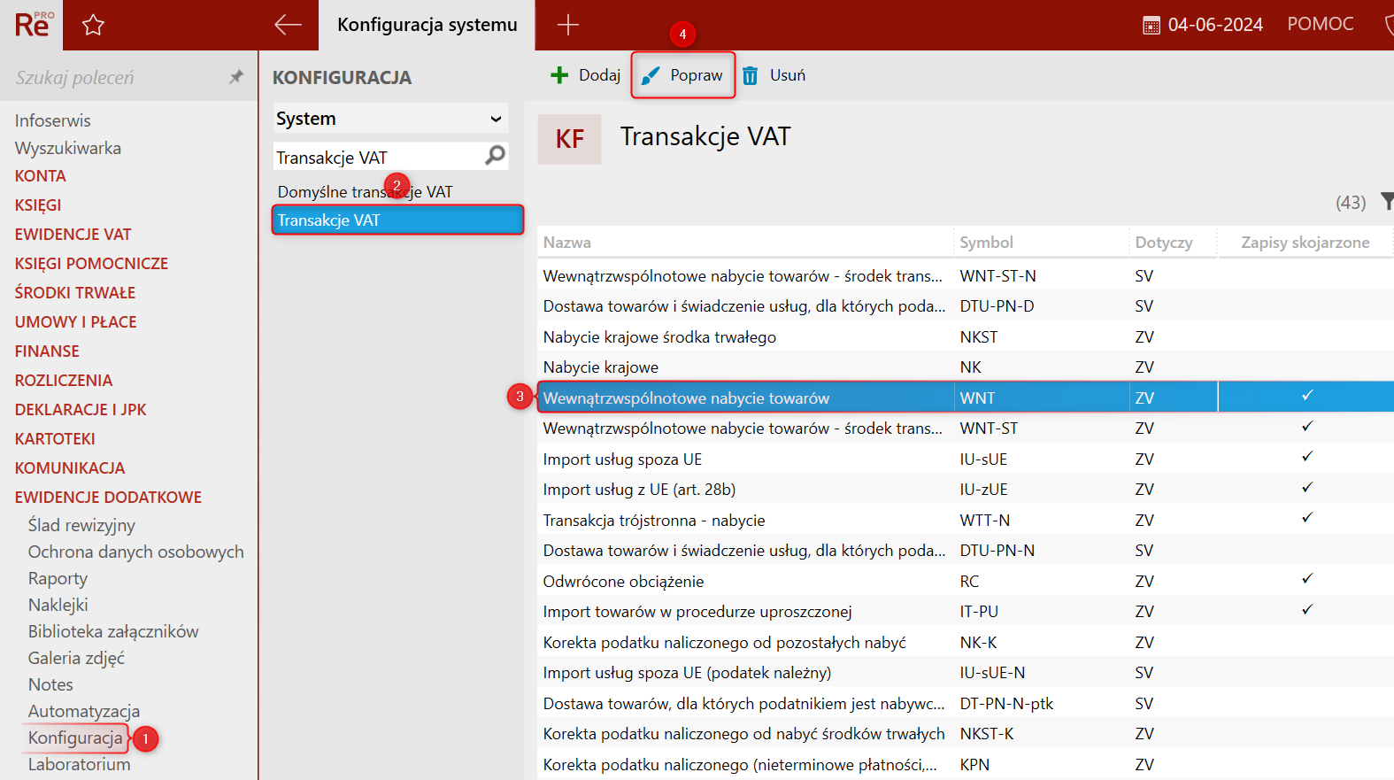1394x780 pixels.
Task: Open Ochrona danych osobowych
Action: (x=135, y=552)
